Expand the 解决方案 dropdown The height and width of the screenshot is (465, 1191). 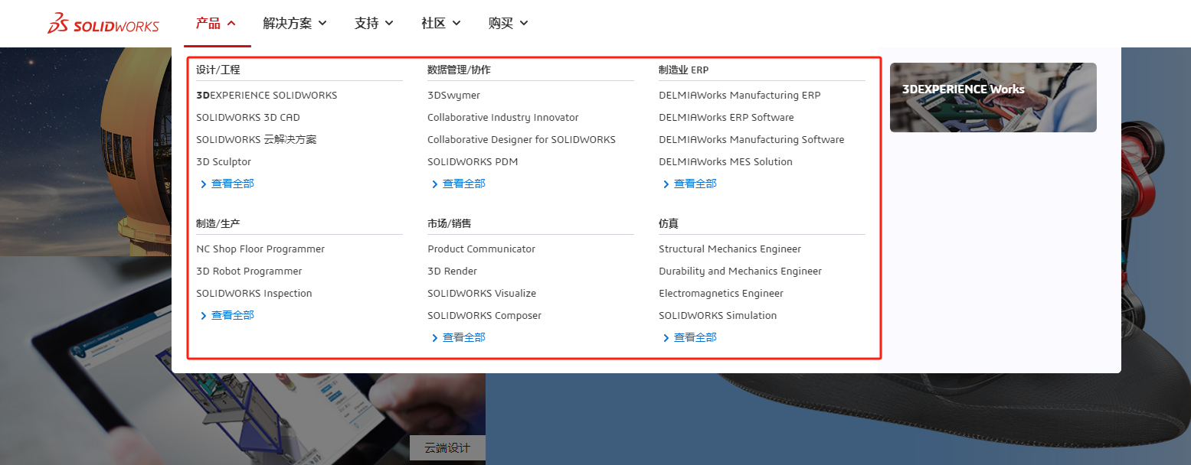(294, 24)
